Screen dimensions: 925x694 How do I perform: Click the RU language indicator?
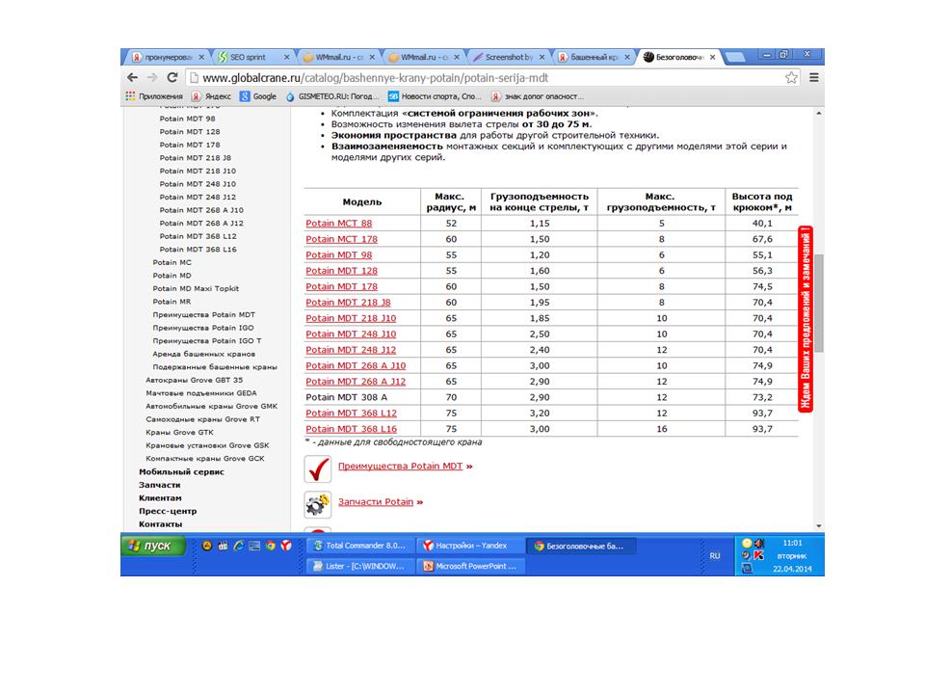click(714, 556)
